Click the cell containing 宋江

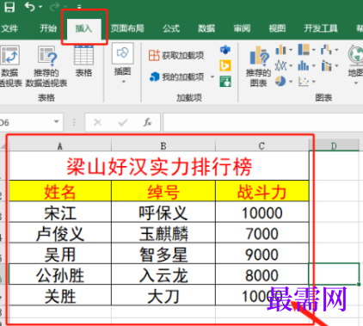coord(60,212)
